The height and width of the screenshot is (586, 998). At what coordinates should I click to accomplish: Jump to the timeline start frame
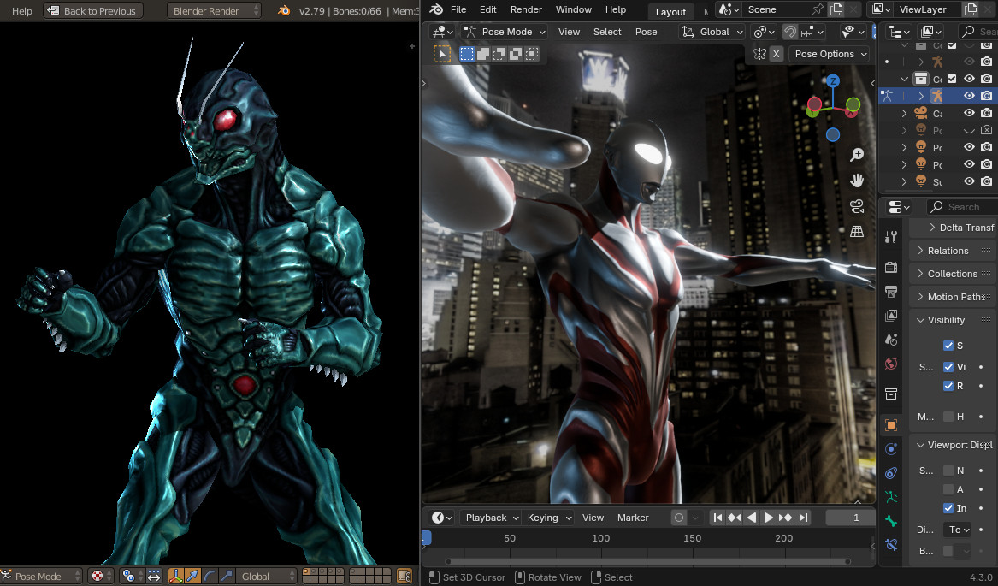(x=717, y=518)
